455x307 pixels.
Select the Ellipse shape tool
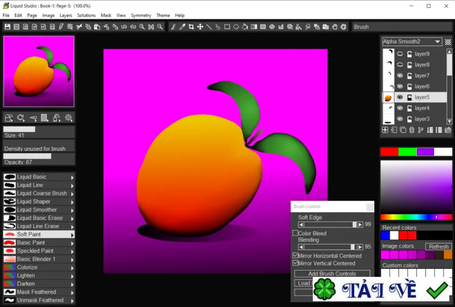[x=236, y=27]
